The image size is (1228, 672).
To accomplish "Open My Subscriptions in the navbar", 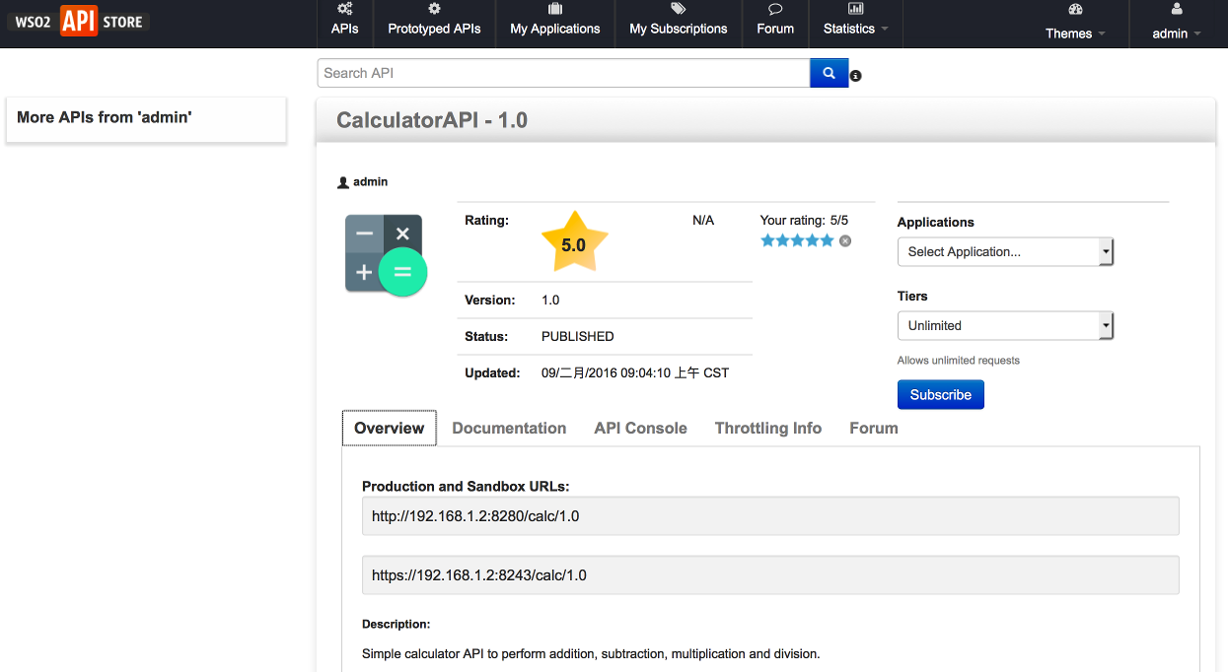I will [679, 22].
